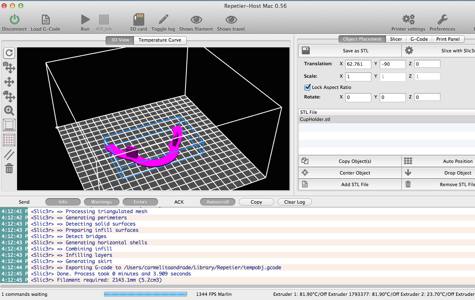
Task: Open the Slicer tab
Action: coord(396,39)
